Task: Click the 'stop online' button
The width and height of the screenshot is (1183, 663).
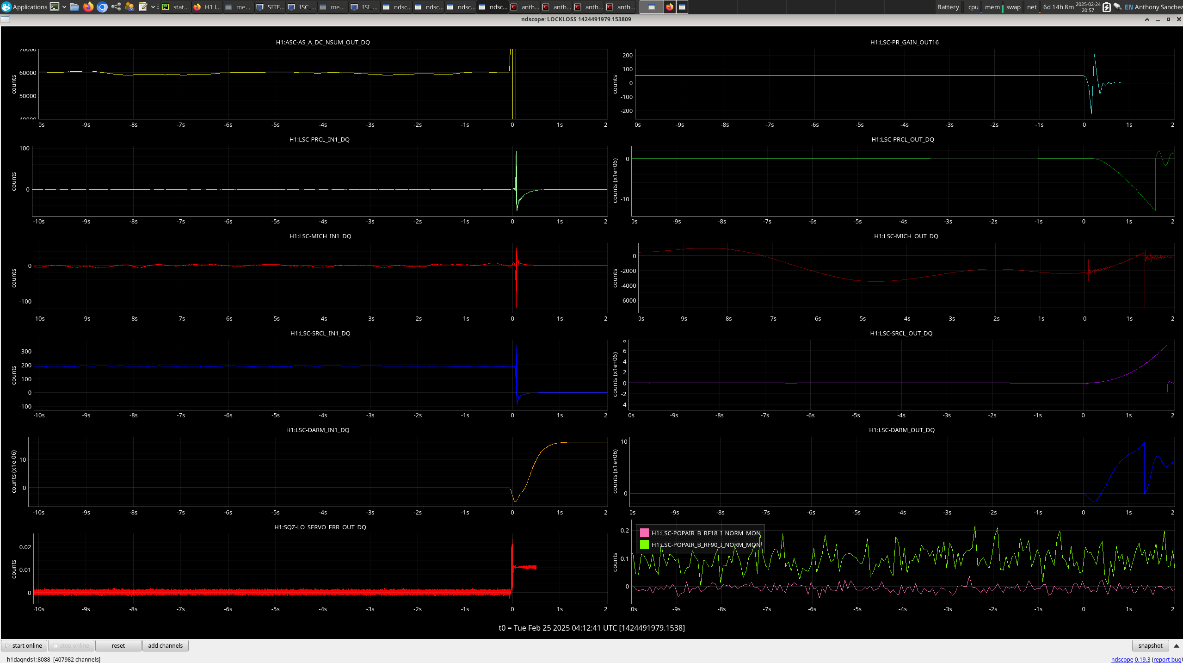Action: pos(71,645)
